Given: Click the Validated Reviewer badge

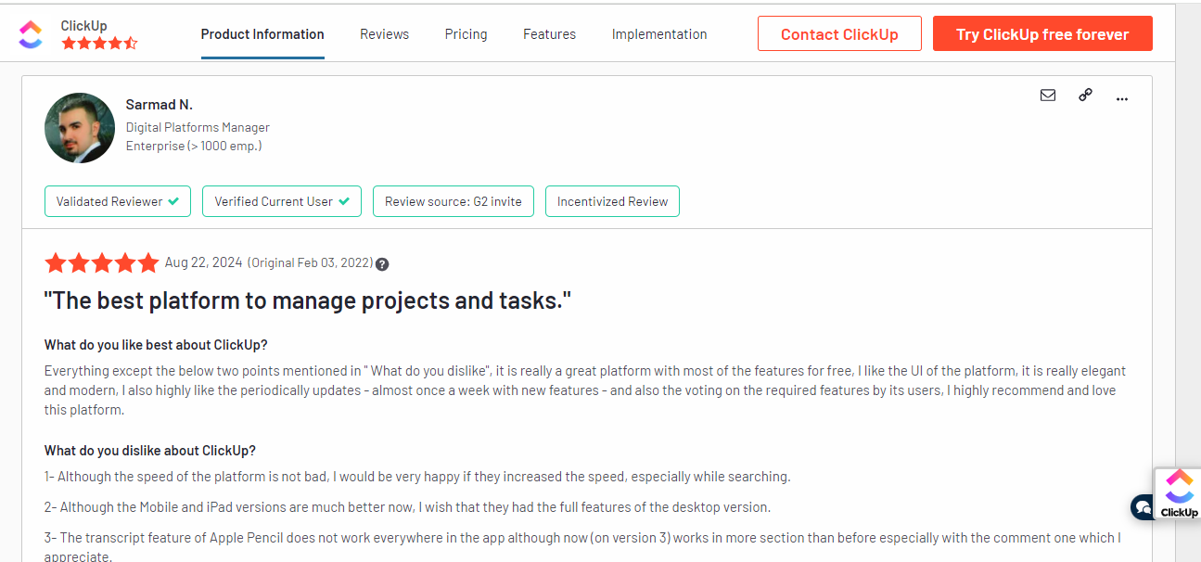Looking at the screenshot, I should click(118, 201).
